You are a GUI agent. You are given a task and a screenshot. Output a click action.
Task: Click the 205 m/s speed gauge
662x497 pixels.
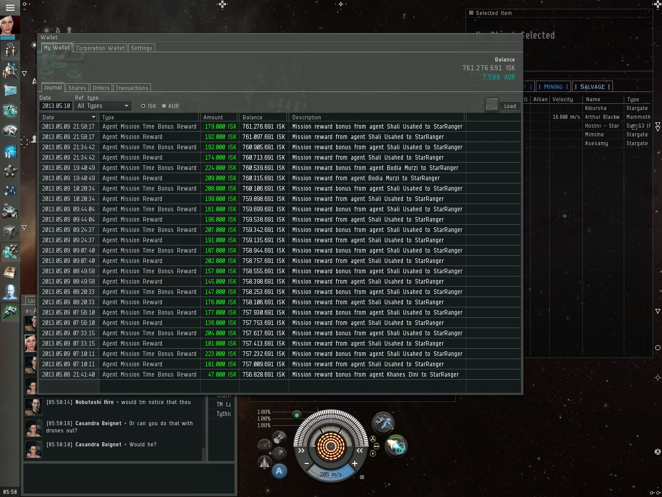coord(330,474)
